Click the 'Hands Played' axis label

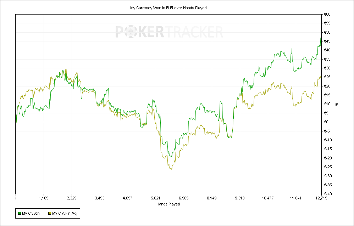coord(168,204)
